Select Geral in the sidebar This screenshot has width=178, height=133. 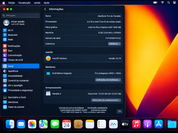click(21, 66)
